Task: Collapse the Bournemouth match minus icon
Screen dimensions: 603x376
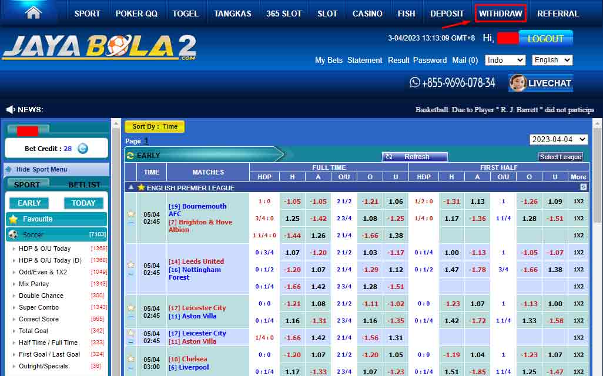Action: pyautogui.click(x=130, y=223)
